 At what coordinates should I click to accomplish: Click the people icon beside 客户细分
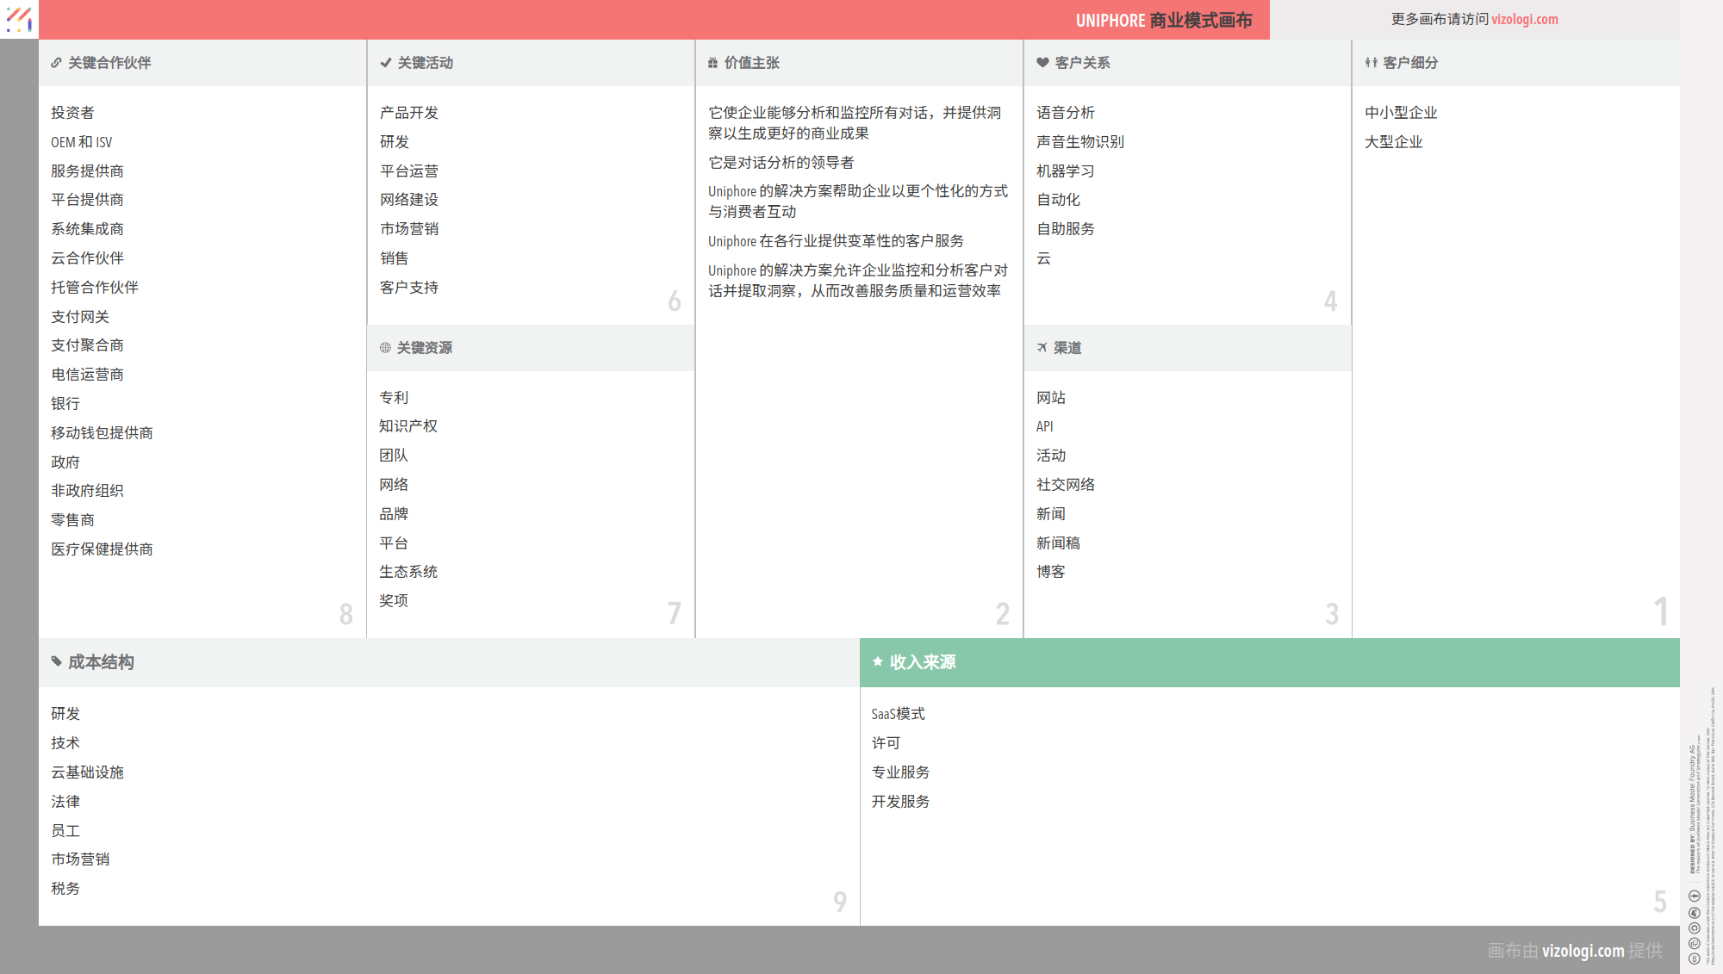(x=1371, y=63)
